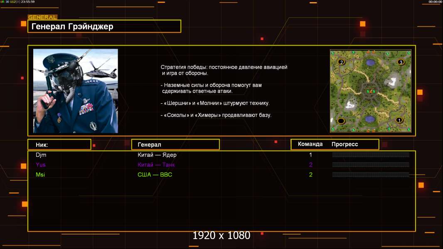This screenshot has width=443, height=249.
Task: Select player nickname Djm
Action: tap(41, 155)
